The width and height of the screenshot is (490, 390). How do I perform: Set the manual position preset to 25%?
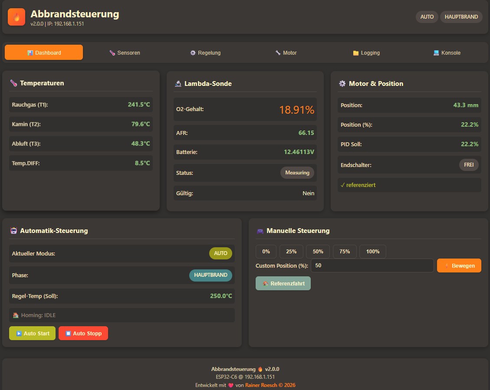tap(291, 252)
